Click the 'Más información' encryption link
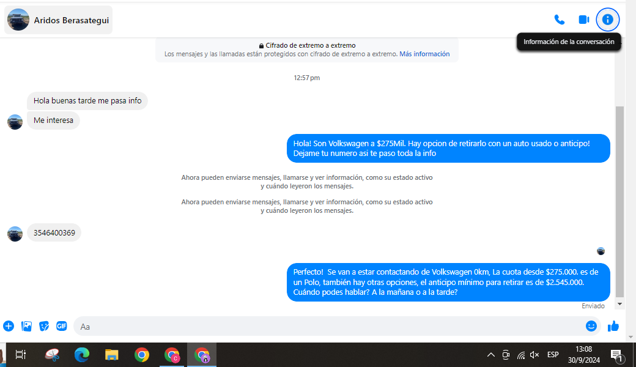 424,54
